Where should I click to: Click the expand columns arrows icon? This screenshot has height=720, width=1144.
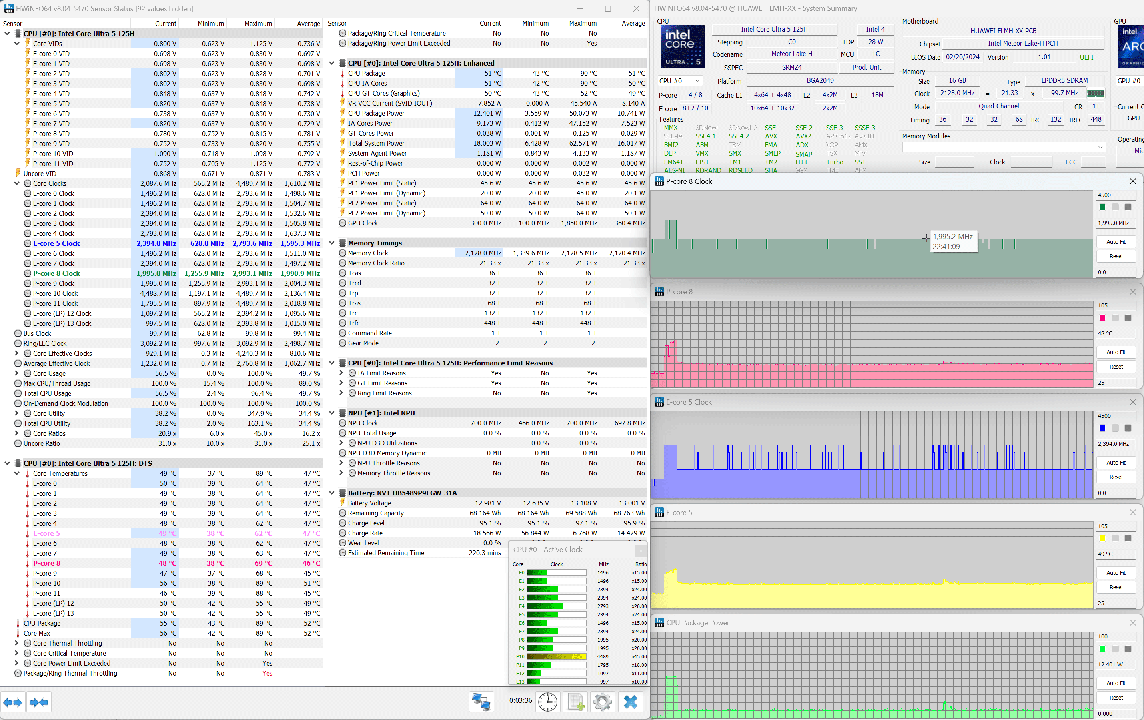[13, 702]
